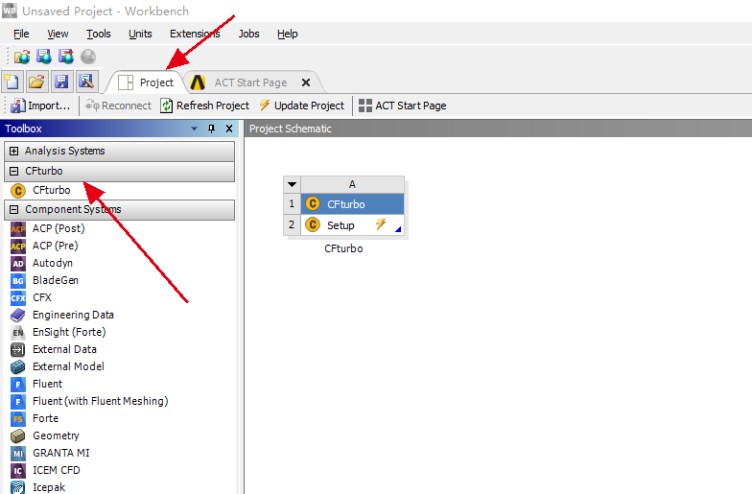Viewport: 752px width, 494px height.
Task: Click the Reconnect button
Action: pyautogui.click(x=118, y=106)
